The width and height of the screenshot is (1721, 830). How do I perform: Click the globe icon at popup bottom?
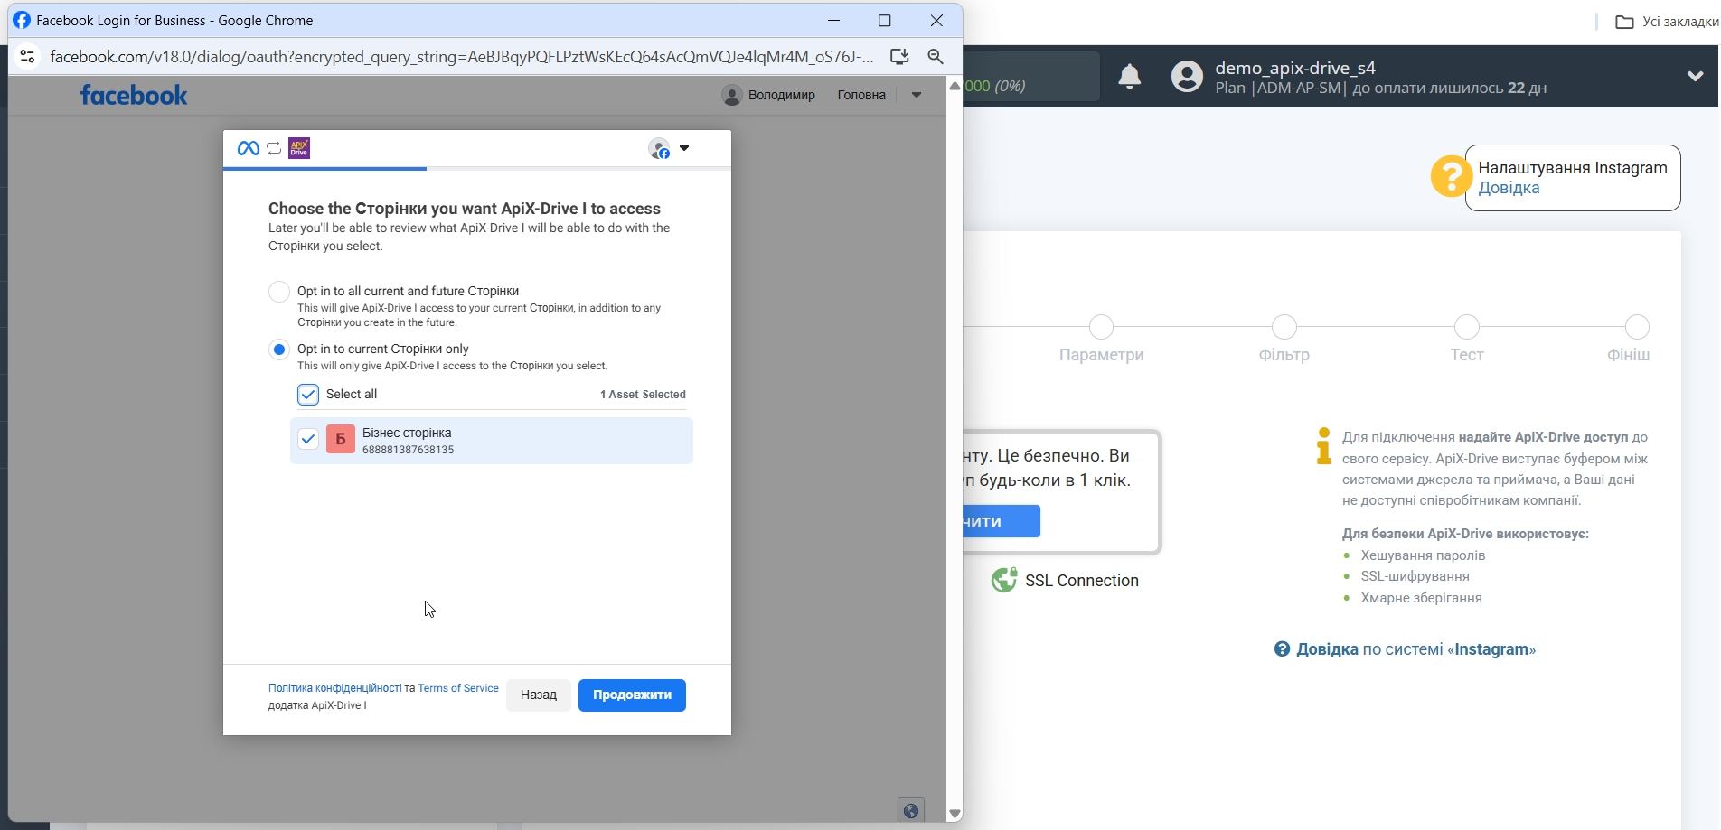pos(911,811)
